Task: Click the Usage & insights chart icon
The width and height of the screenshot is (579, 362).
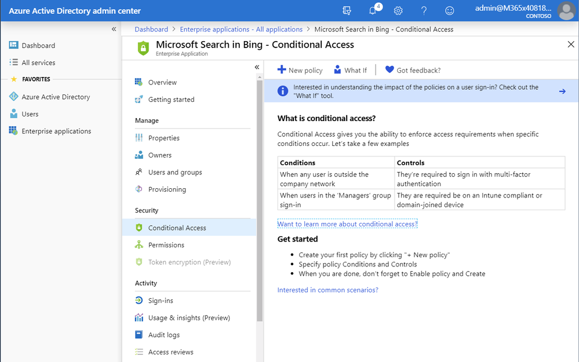Action: (139, 317)
